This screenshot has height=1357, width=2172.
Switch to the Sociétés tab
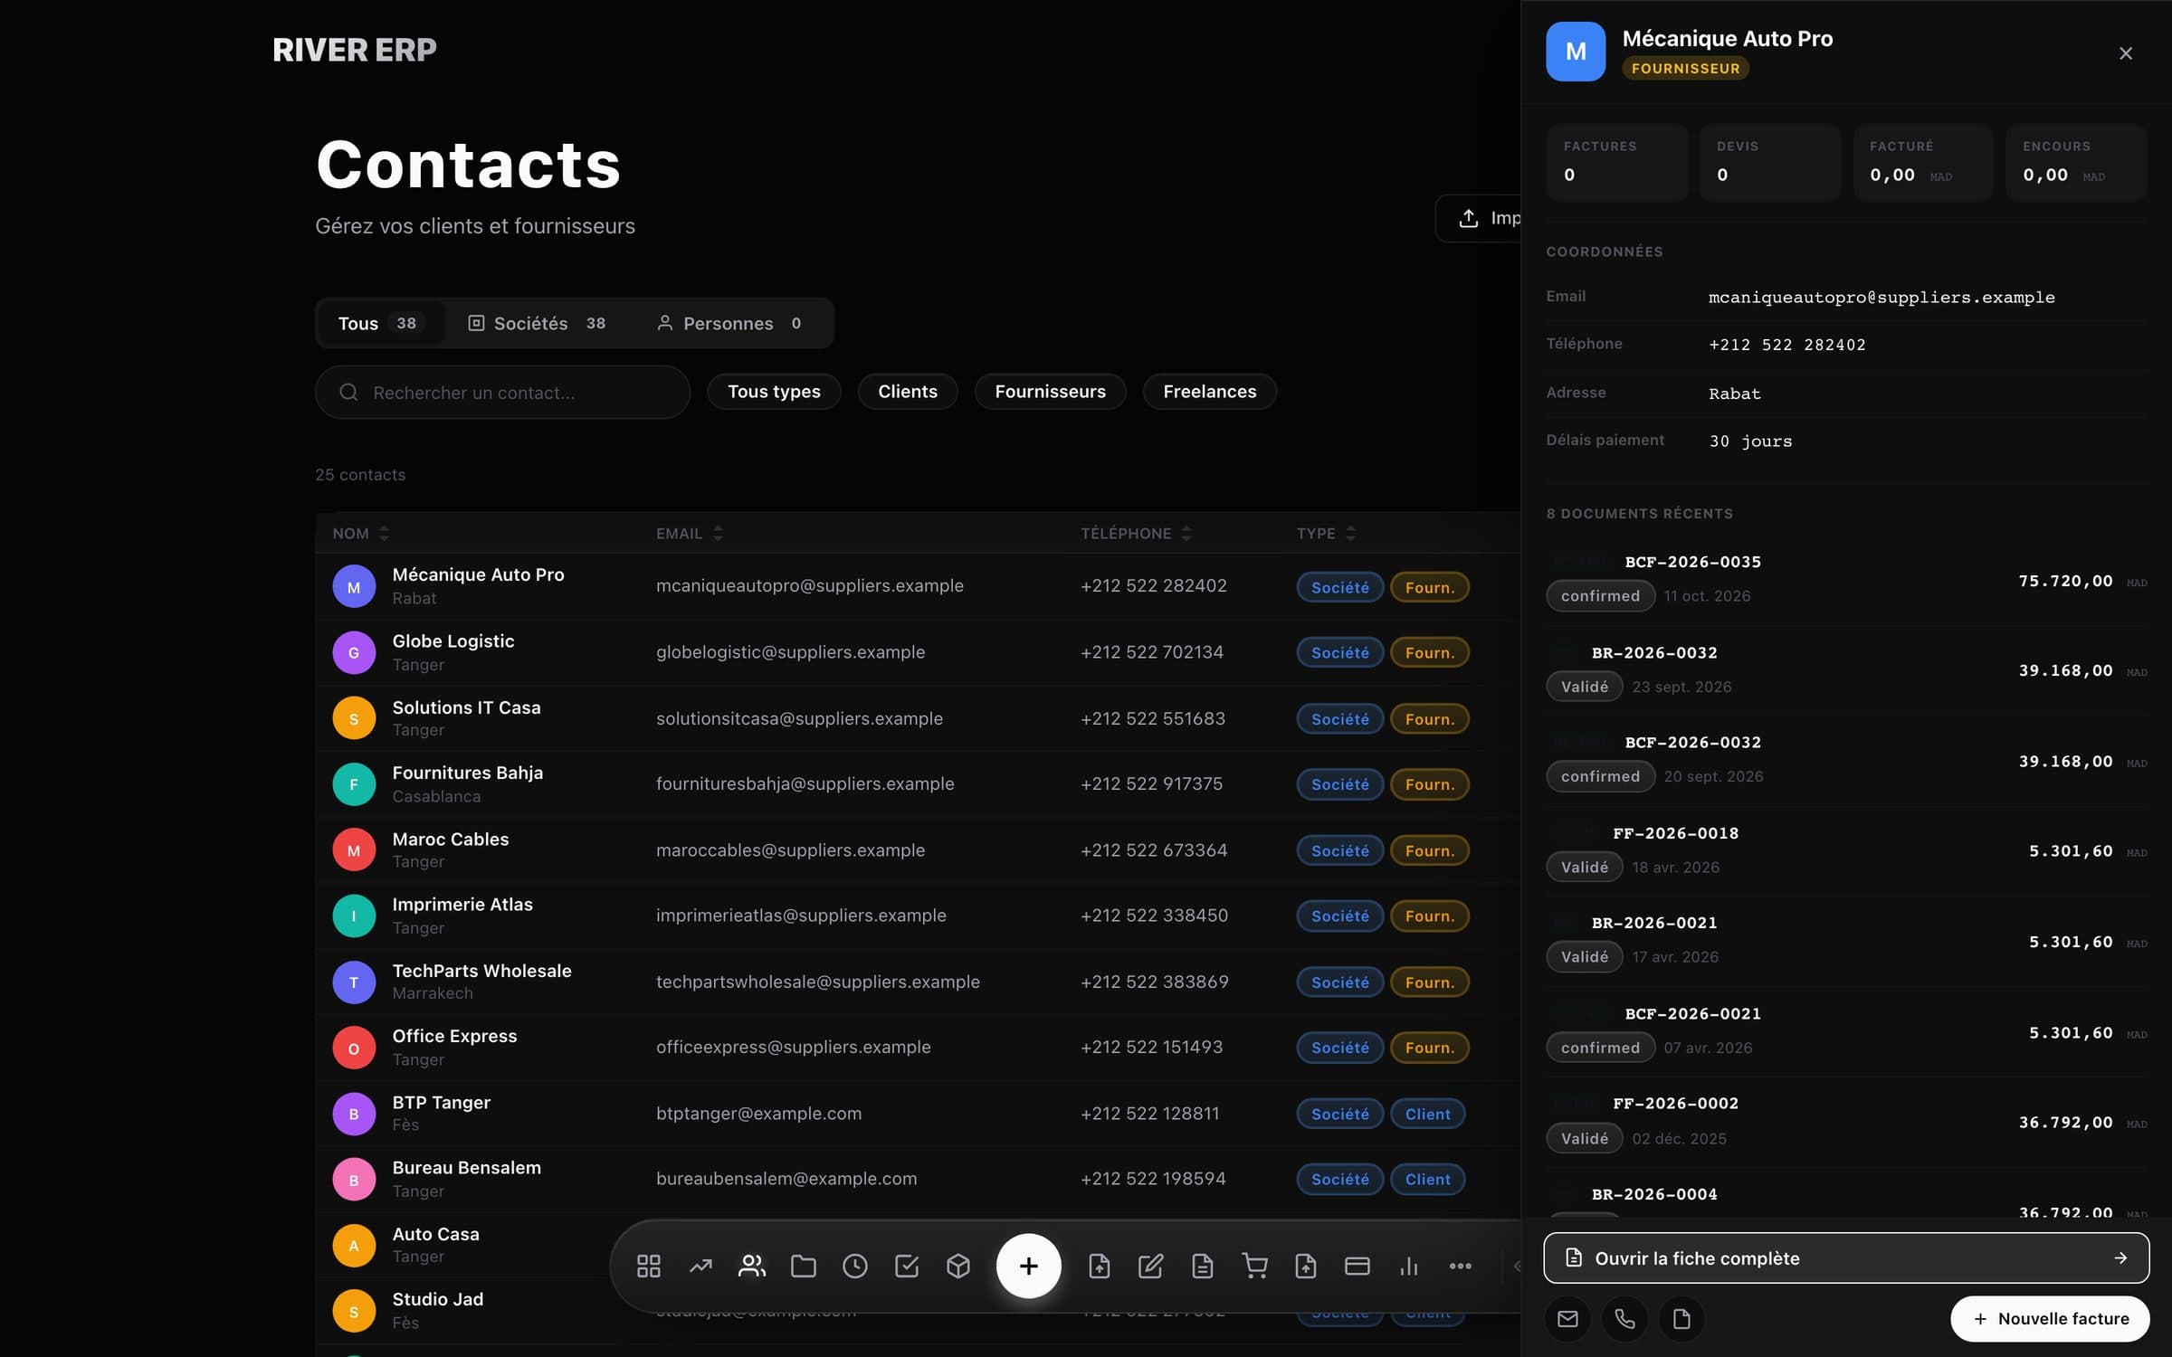(x=537, y=323)
